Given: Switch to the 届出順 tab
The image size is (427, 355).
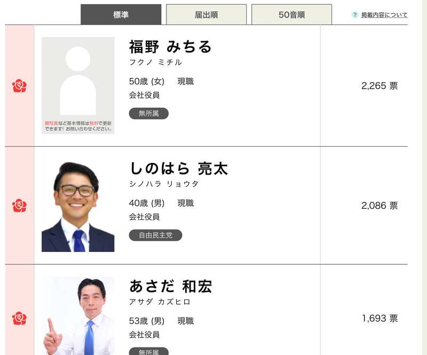Looking at the screenshot, I should [206, 14].
